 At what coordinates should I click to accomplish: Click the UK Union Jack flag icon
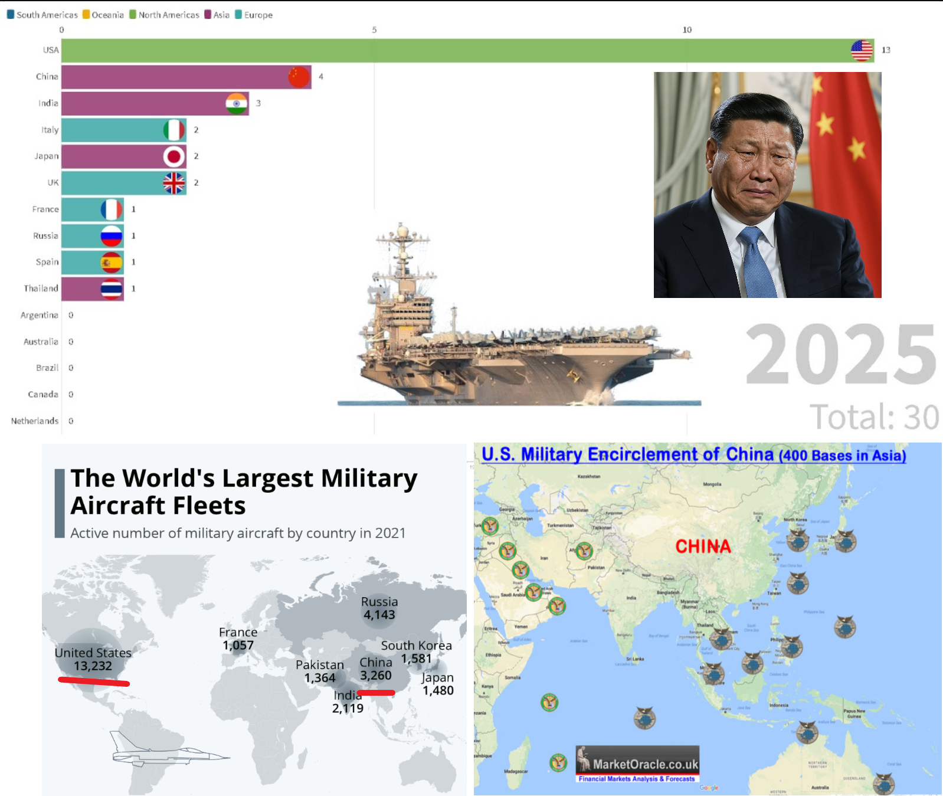(174, 183)
